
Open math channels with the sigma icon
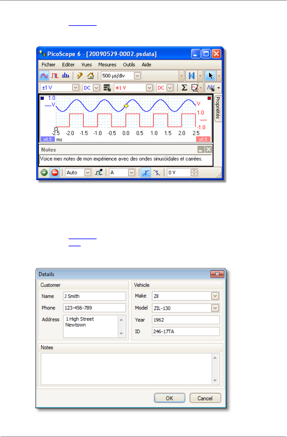point(184,88)
